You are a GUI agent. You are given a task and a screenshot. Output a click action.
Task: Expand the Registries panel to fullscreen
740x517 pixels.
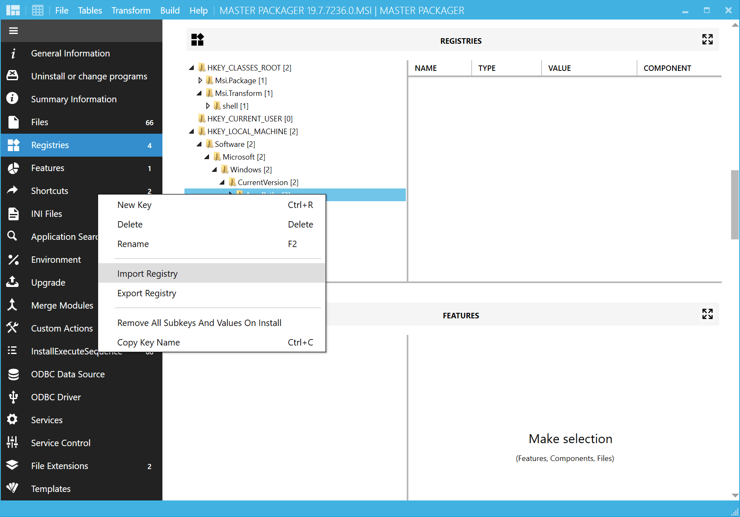click(x=707, y=39)
